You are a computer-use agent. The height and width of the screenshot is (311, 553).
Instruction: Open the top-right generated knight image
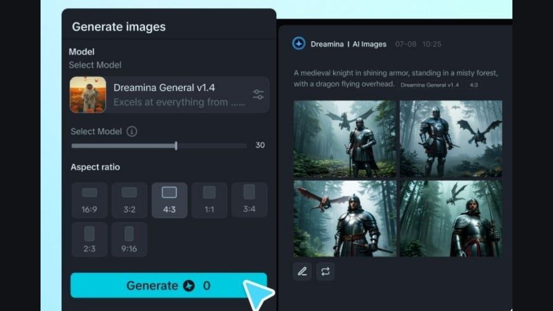[451, 139]
